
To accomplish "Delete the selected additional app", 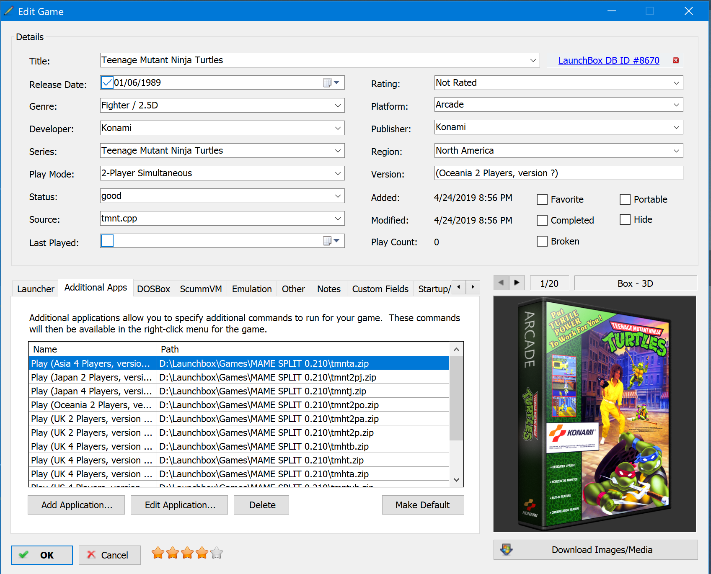I will point(261,505).
